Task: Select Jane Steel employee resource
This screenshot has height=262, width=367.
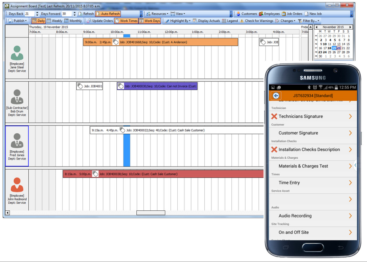Action: coord(17,58)
